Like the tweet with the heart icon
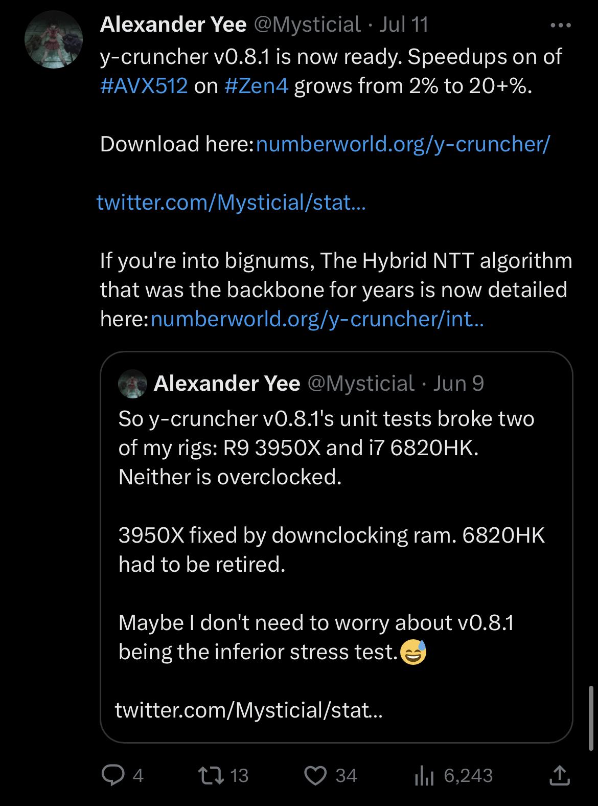This screenshot has width=598, height=806. tap(315, 776)
